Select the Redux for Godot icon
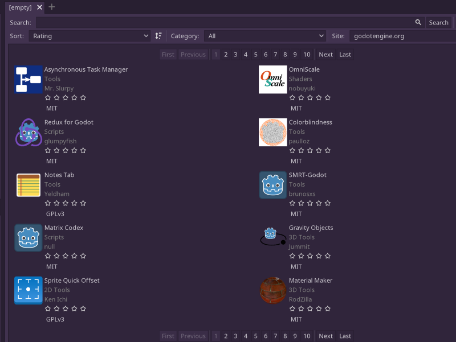This screenshot has width=456, height=342. 28,132
